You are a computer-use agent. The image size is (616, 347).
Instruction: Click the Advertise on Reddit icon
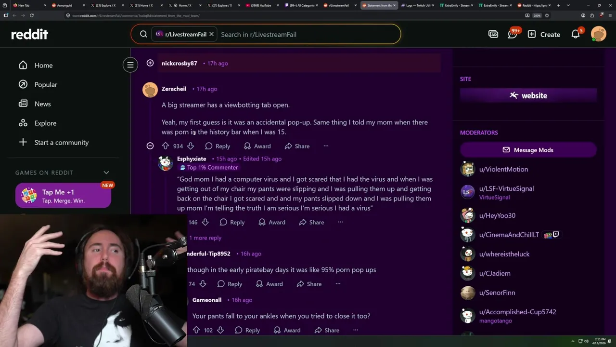coord(493,34)
